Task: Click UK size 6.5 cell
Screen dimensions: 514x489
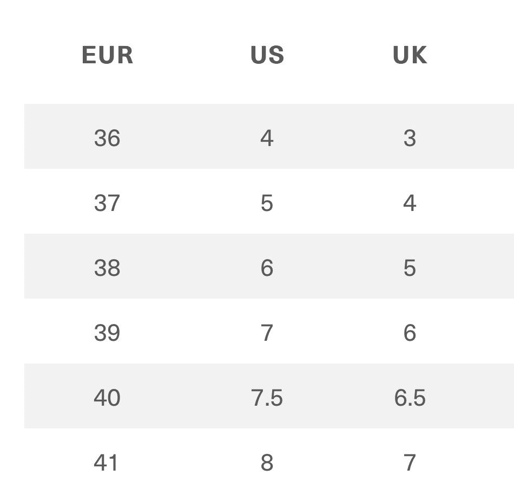Action: (x=410, y=398)
